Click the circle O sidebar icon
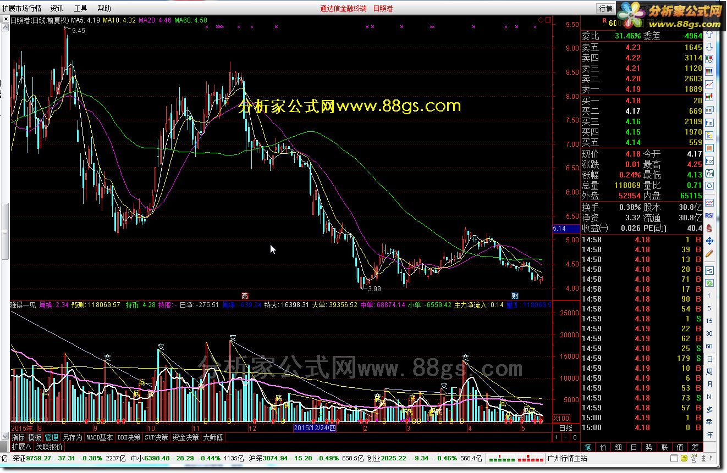The height and width of the screenshot is (473, 727). 709,186
